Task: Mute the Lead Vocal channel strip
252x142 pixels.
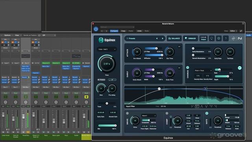Action: 3,132
